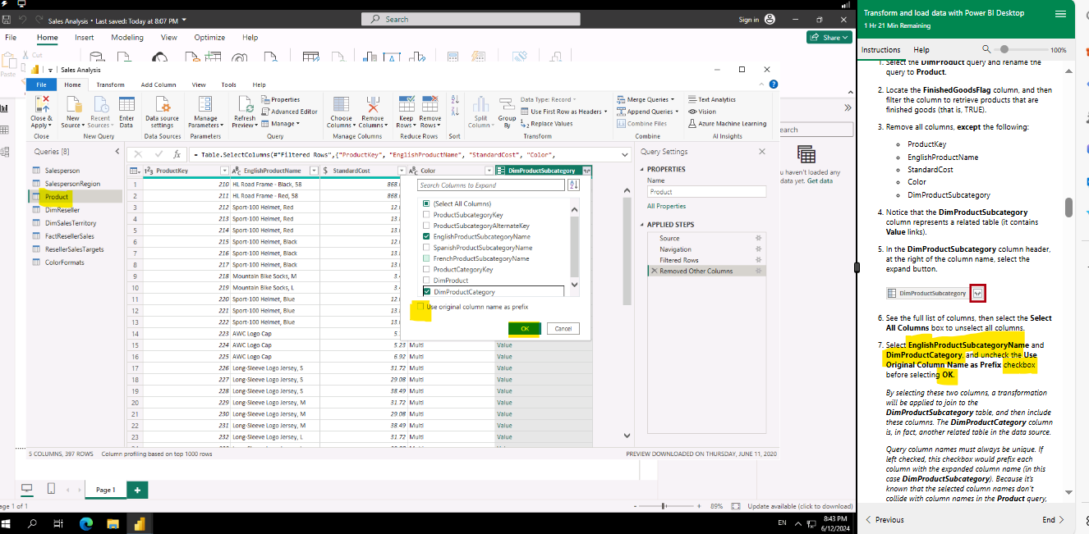The image size is (1089, 534).
Task: Open the formula fx button
Action: 177,153
